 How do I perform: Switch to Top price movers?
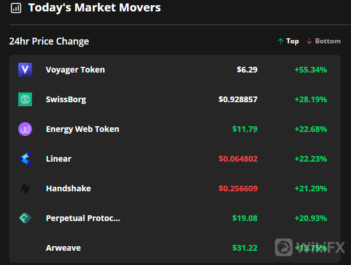[x=288, y=41]
